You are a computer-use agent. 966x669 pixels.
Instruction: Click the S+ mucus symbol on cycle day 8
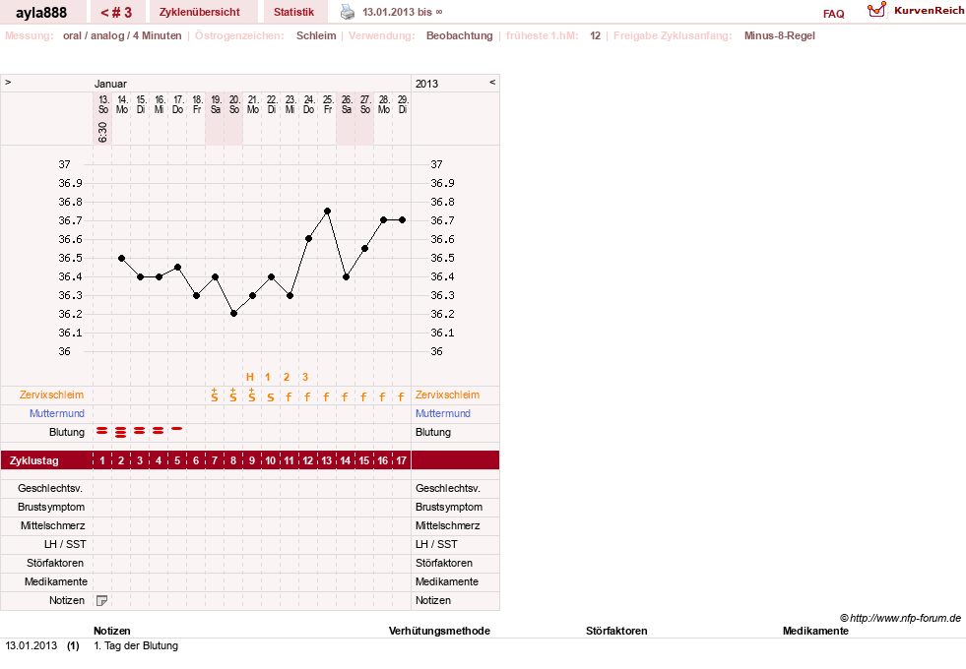click(x=232, y=395)
